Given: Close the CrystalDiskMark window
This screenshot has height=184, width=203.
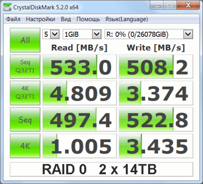Looking at the screenshot, I should coord(188,5).
